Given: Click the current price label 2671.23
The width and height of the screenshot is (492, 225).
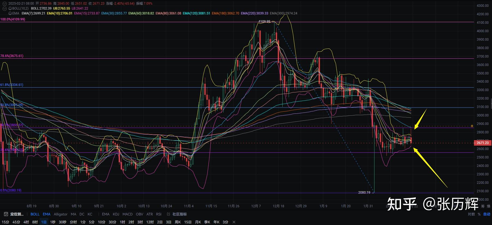Looking at the screenshot, I should [x=482, y=143].
